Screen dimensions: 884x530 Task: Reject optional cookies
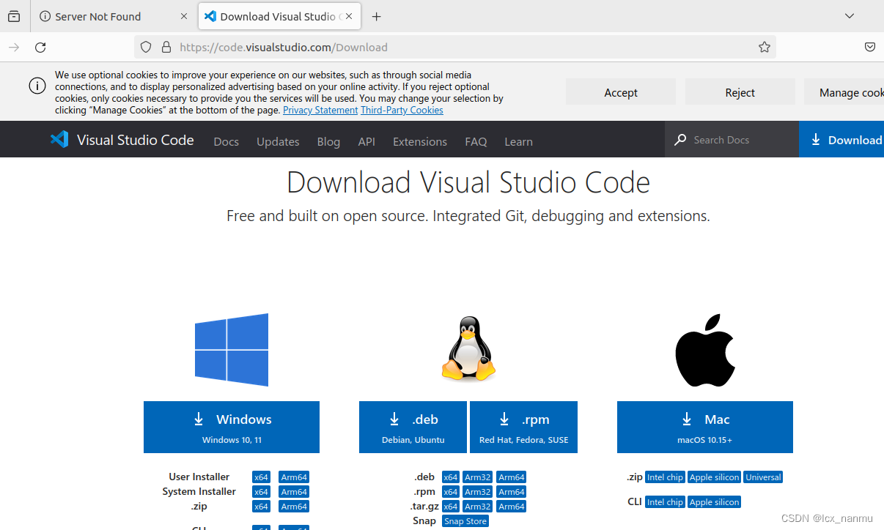(740, 92)
